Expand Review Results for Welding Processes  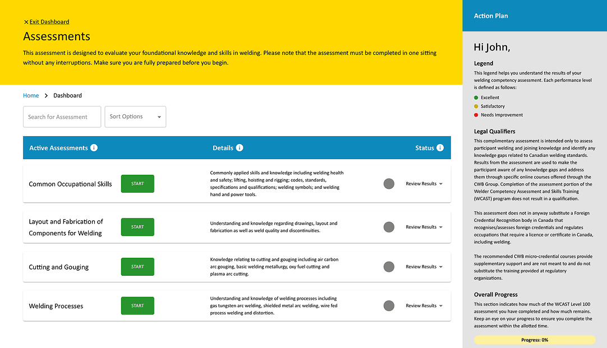click(424, 306)
